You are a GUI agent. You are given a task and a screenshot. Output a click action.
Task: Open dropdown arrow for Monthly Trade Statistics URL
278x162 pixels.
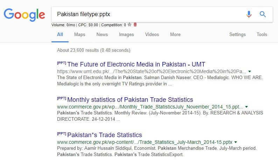click(246, 106)
